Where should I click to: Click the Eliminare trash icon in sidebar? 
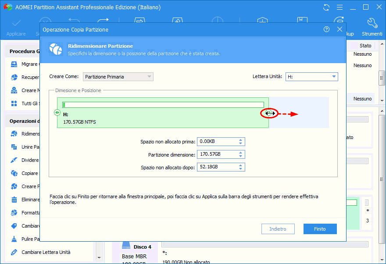click(x=14, y=200)
